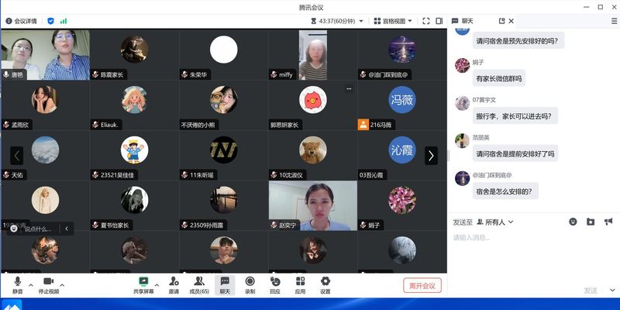Open the 回应 reactions icon
620x310 pixels.
(x=275, y=284)
